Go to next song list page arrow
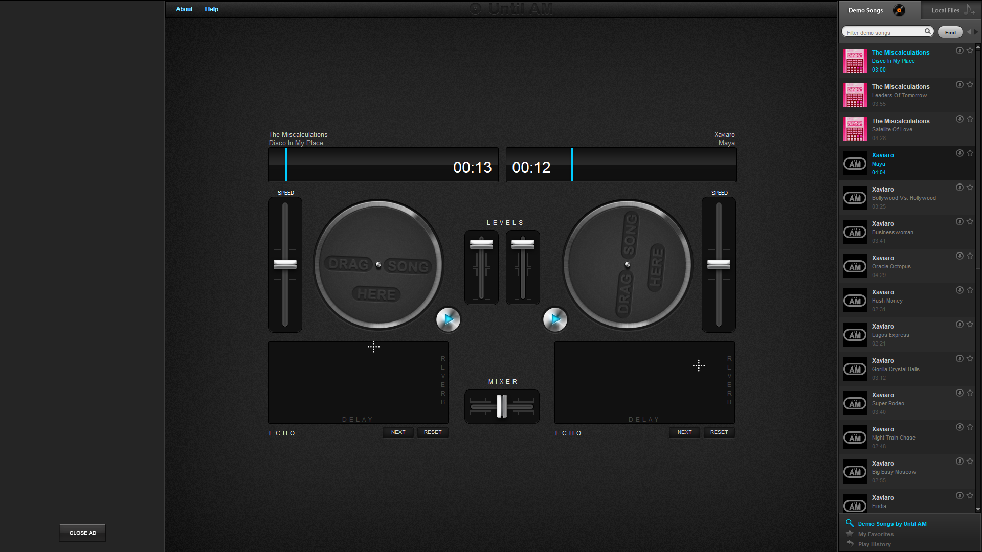This screenshot has width=982, height=552. [976, 32]
